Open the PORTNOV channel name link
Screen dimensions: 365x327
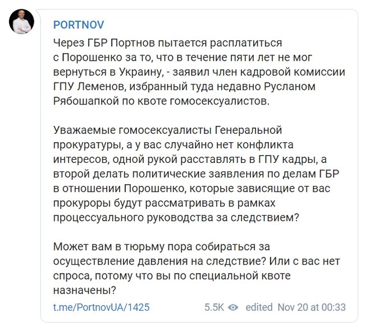79,25
